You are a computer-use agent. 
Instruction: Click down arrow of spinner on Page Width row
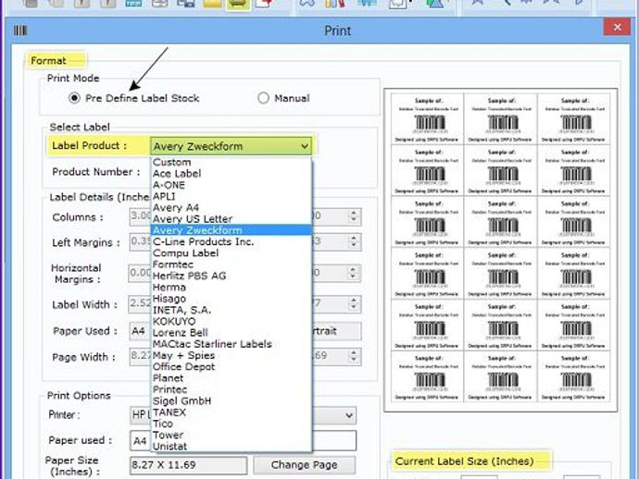pos(354,360)
